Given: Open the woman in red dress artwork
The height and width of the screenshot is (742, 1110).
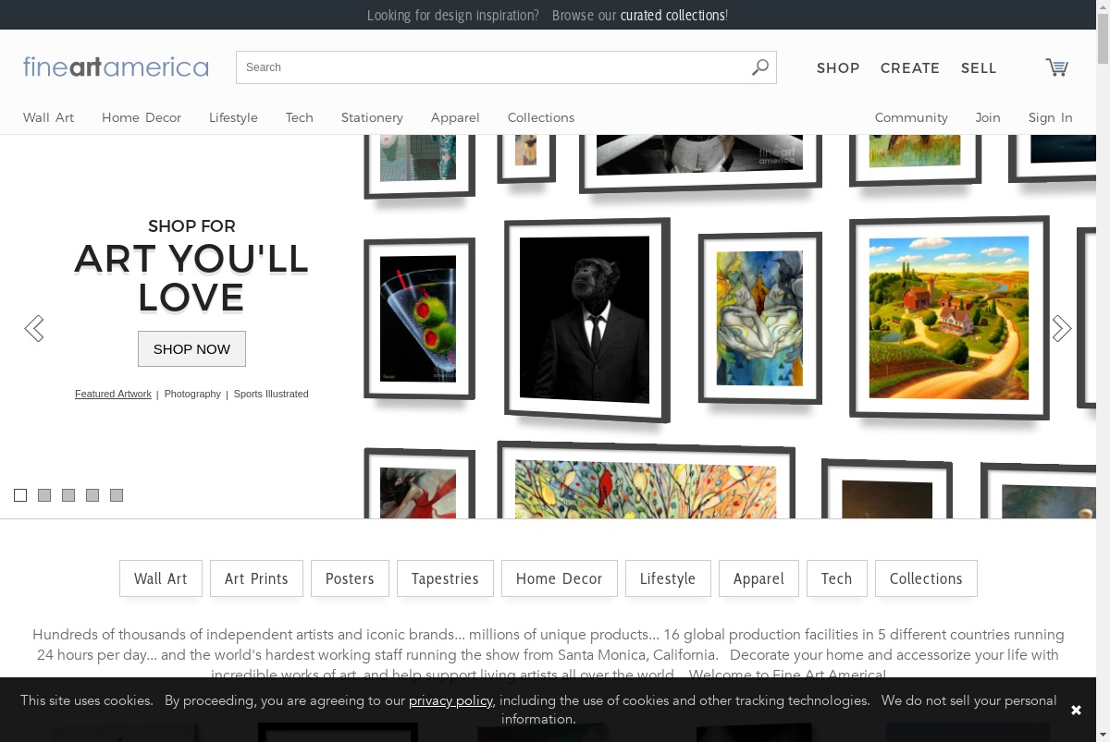Looking at the screenshot, I should point(419,483).
